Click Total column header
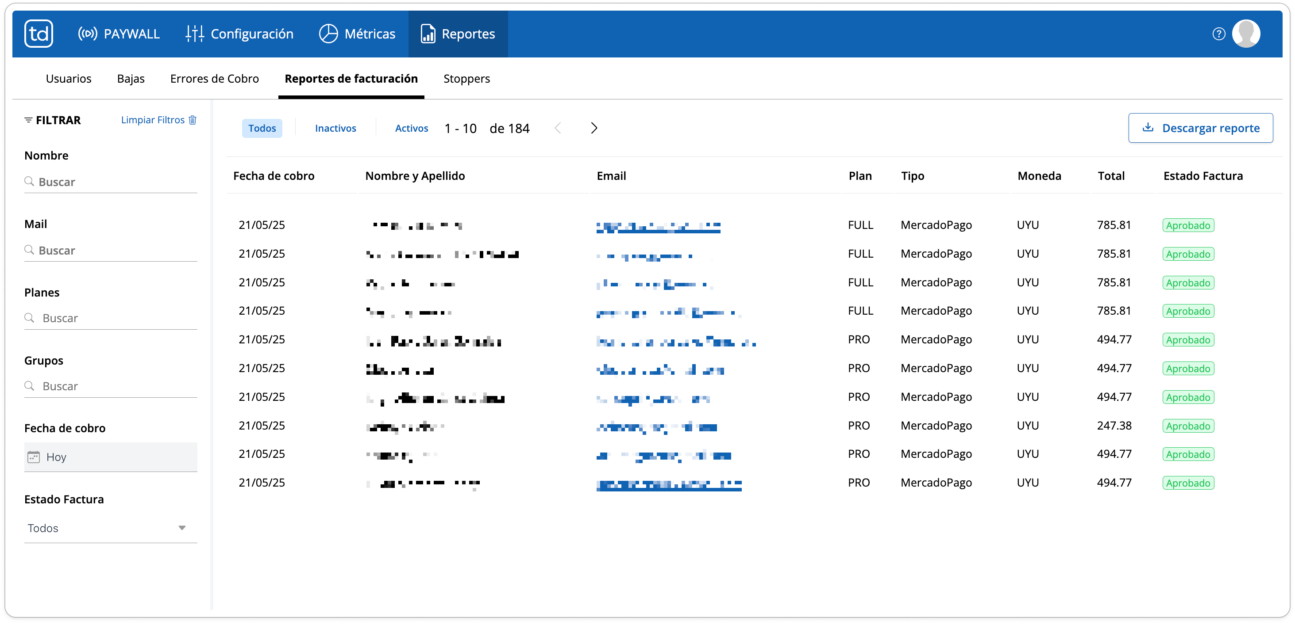Screen dimensions: 1295x624 [1111, 176]
